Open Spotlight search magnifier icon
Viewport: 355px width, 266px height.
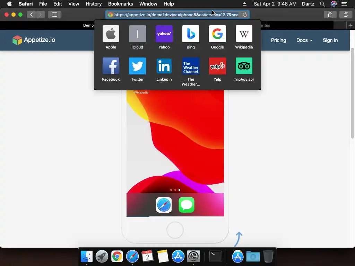(x=322, y=4)
